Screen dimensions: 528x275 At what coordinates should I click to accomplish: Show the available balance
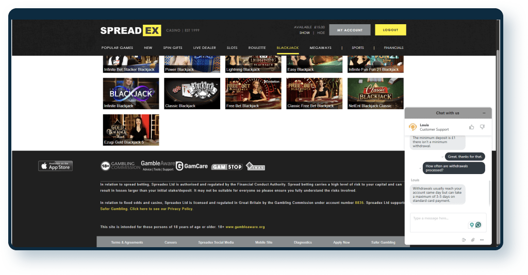click(x=304, y=33)
